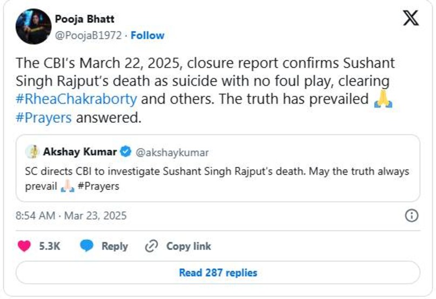Screen dimensions: 436x299
Task: Open the X logo link
Action: (410, 19)
